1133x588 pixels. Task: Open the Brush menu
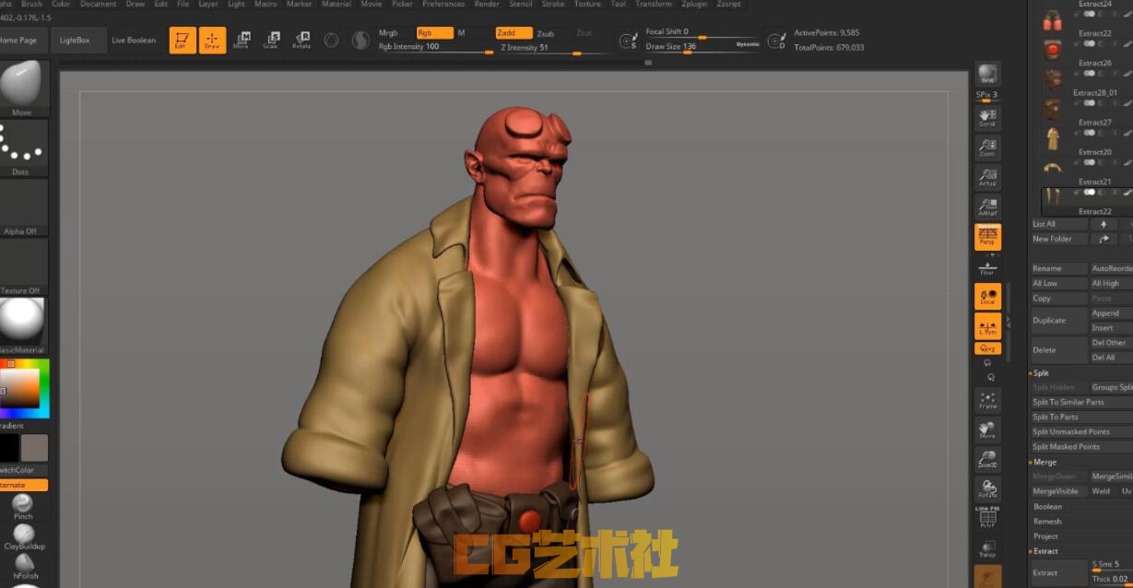[x=32, y=4]
